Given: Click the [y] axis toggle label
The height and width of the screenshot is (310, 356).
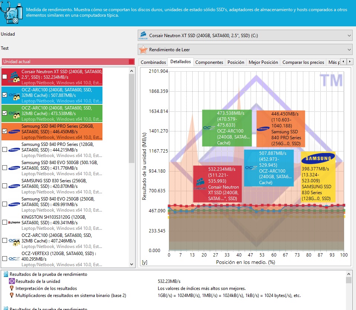Looking at the screenshot, I should pyautogui.click(x=145, y=262).
